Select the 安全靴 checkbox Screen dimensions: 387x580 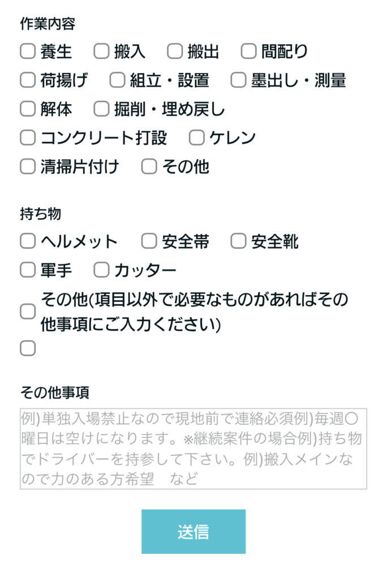pos(238,242)
